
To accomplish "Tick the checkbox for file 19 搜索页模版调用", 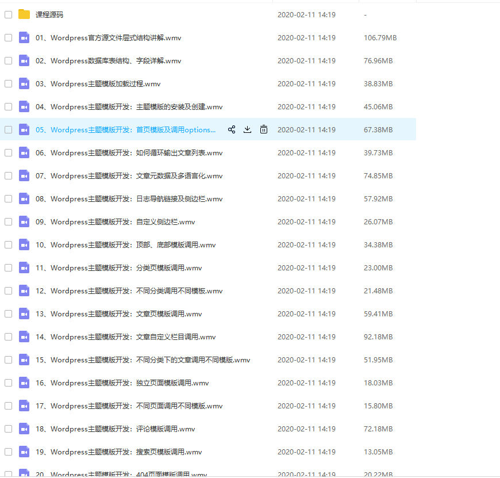I will click(x=8, y=452).
